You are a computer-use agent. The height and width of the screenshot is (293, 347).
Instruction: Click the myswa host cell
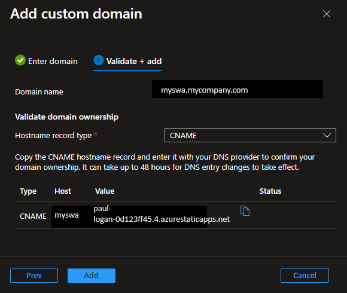tap(66, 215)
